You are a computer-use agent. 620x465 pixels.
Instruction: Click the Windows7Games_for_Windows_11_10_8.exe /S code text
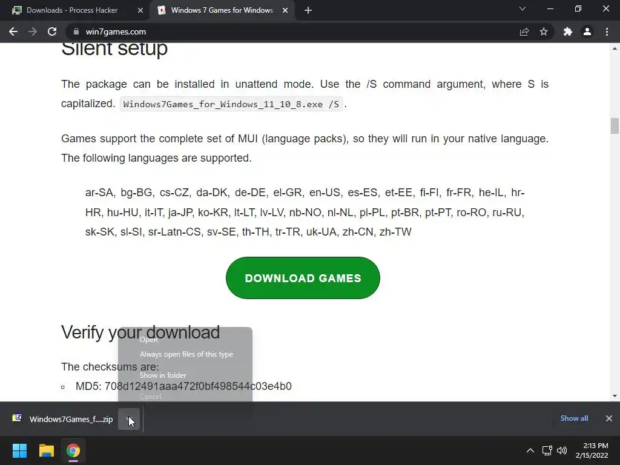pos(231,104)
